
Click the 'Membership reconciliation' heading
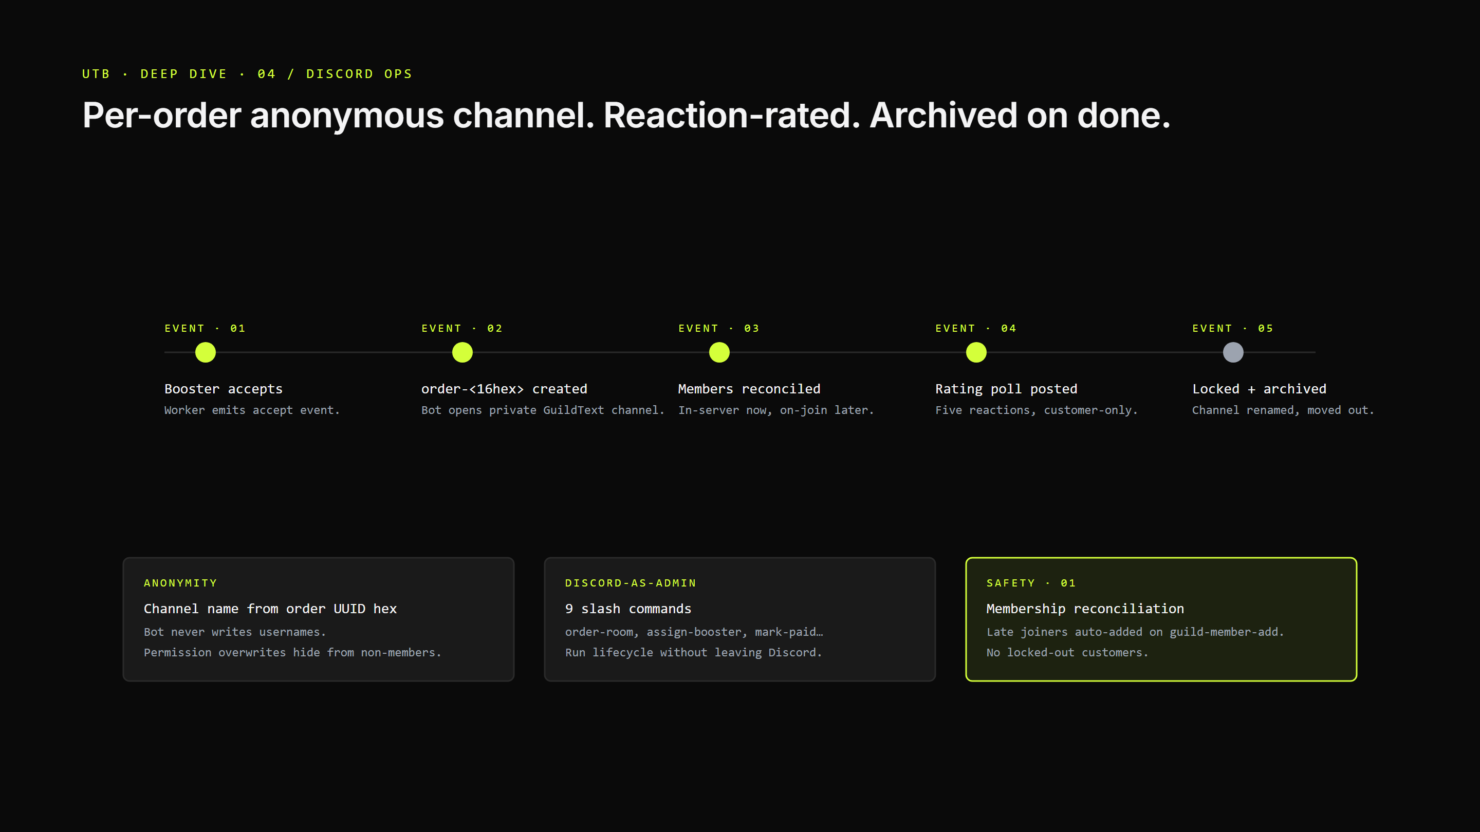(x=1085, y=609)
